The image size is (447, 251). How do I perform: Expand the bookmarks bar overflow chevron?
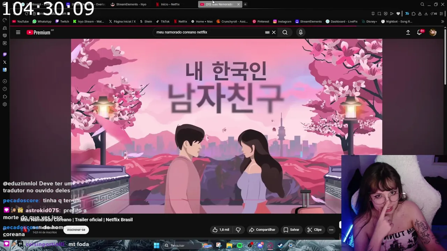tap(442, 22)
